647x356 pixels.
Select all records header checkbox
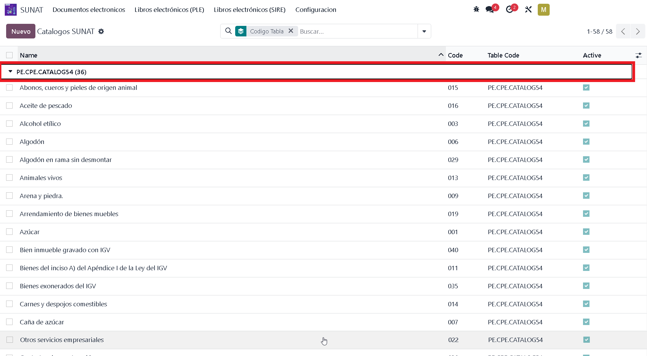tap(10, 55)
